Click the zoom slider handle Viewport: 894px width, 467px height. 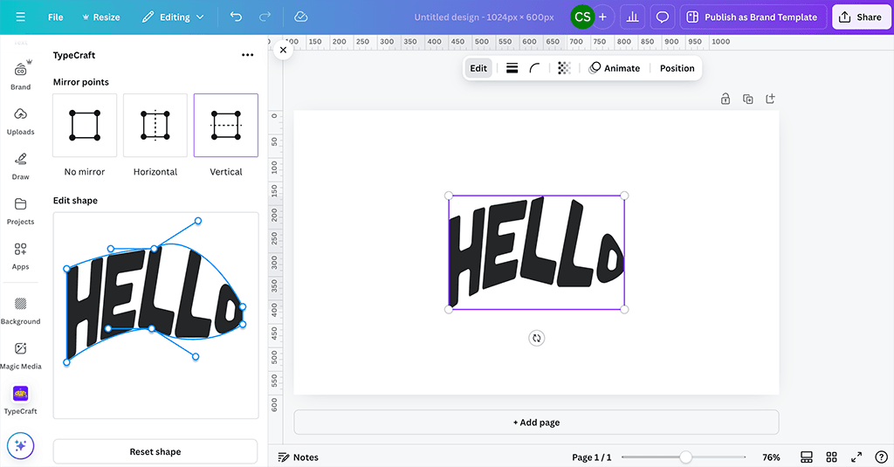tap(686, 457)
